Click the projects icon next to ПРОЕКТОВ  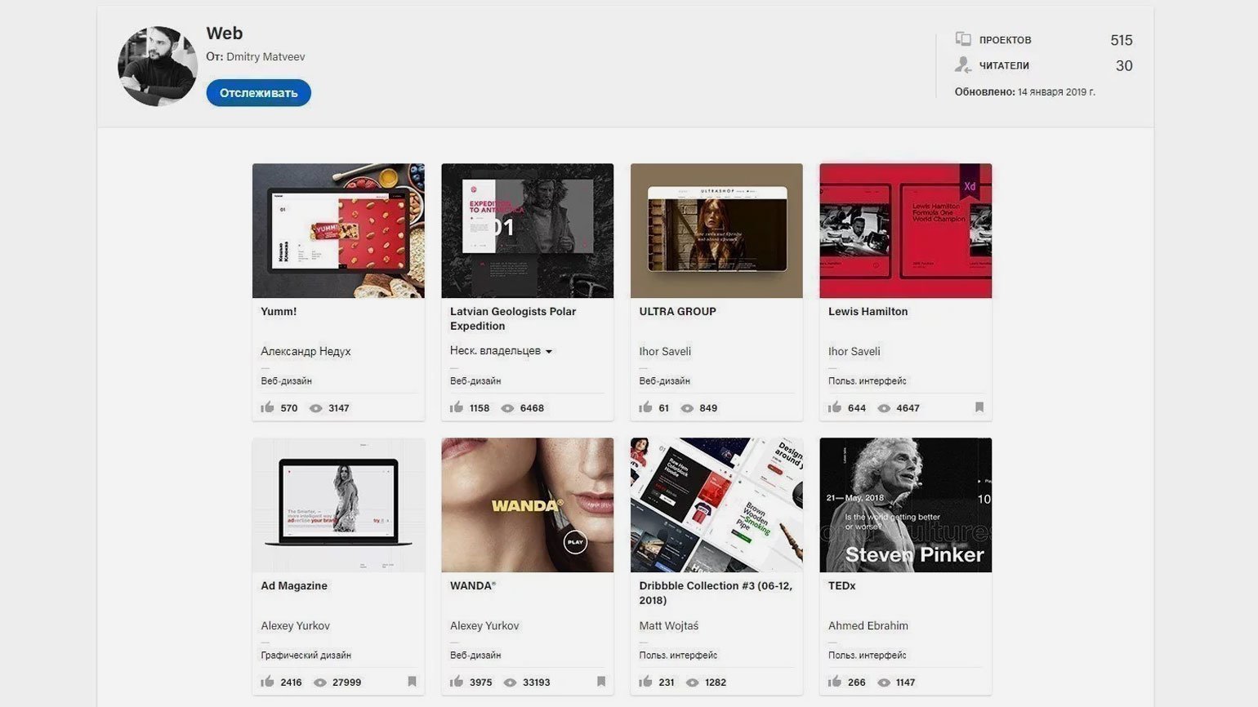963,39
